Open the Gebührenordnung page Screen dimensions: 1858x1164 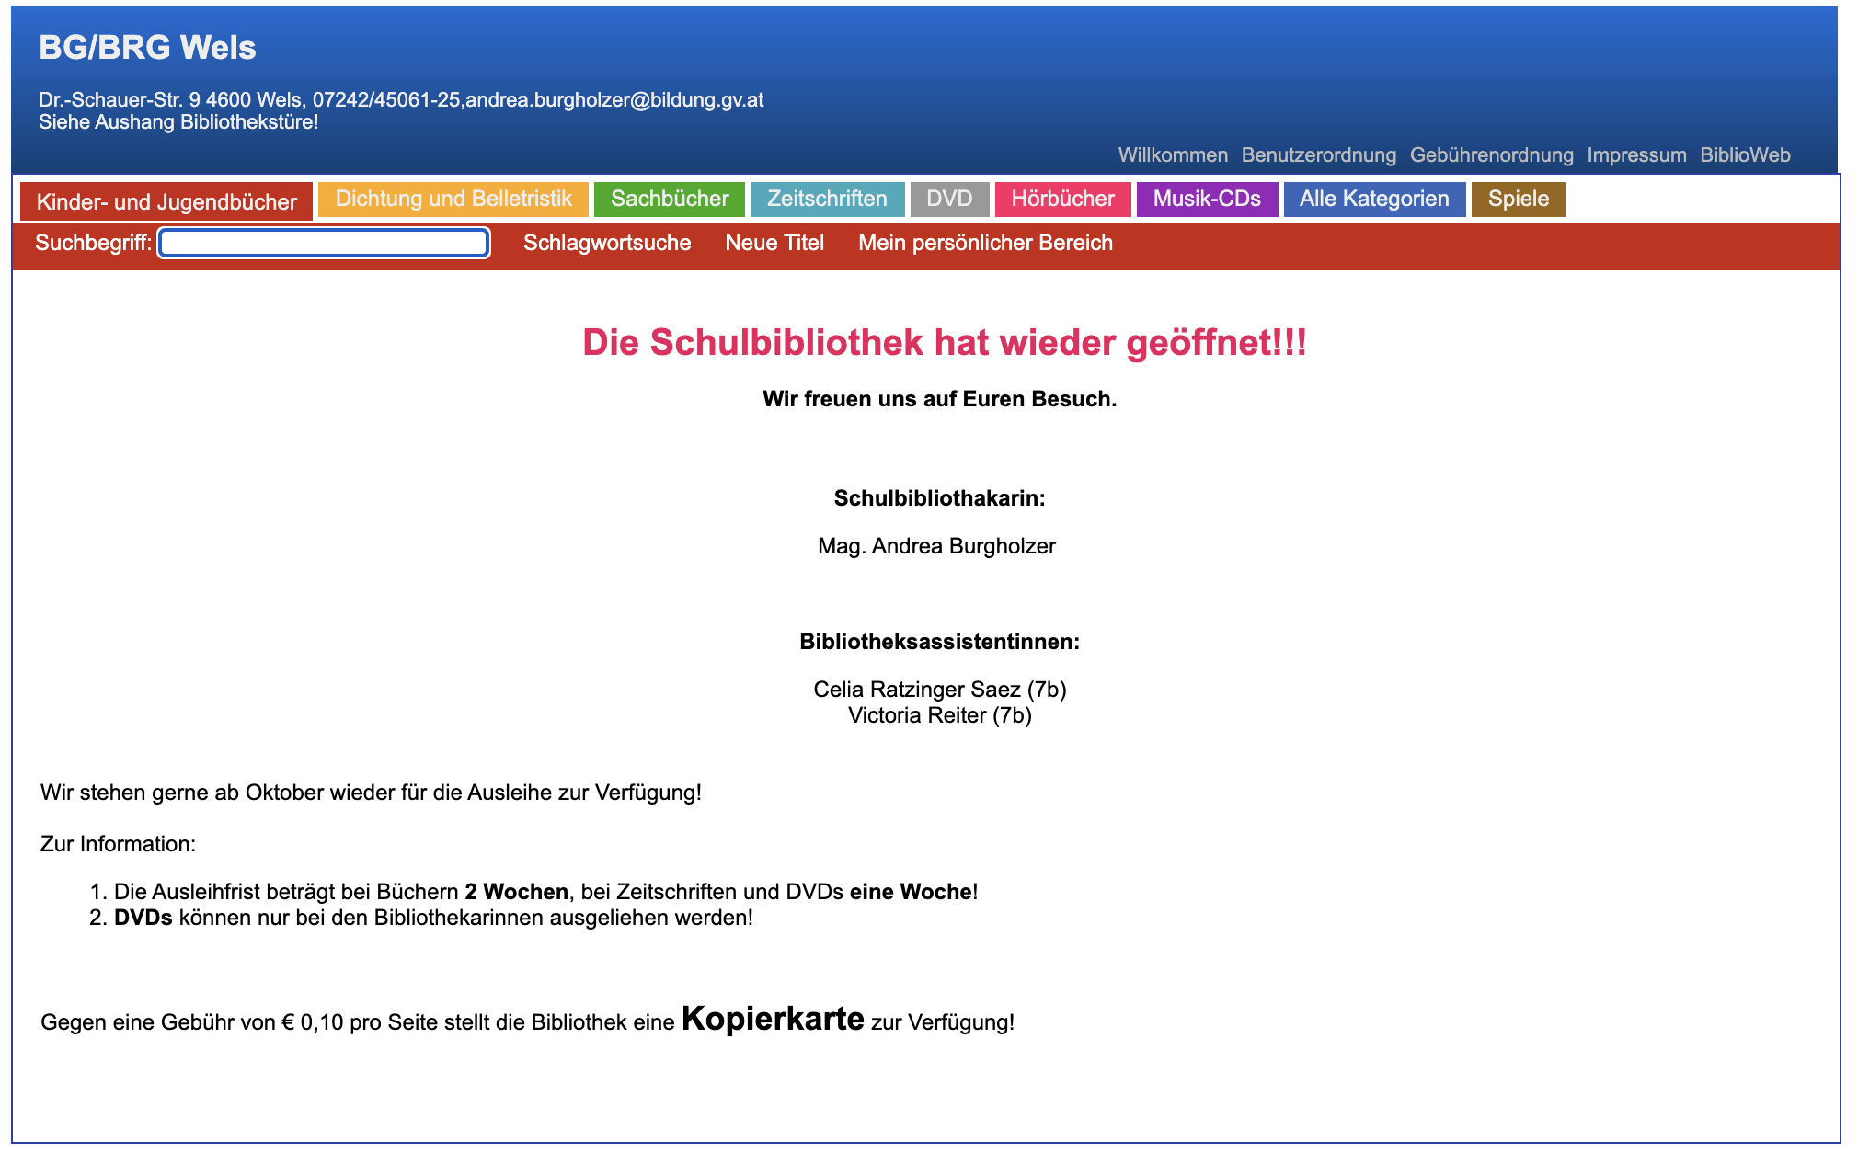coord(1491,154)
